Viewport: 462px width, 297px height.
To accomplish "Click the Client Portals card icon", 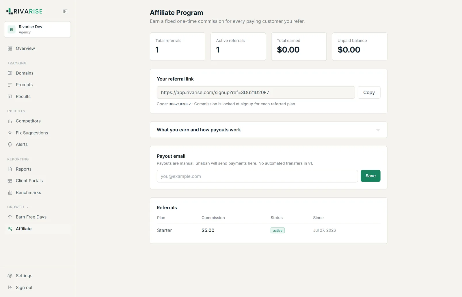I will pos(10,181).
